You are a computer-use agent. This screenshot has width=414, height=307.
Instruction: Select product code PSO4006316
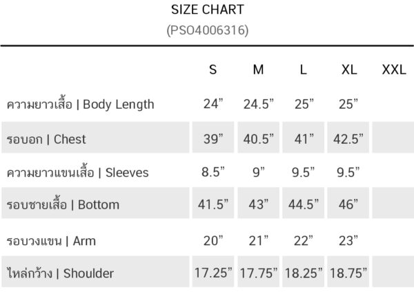(207, 31)
